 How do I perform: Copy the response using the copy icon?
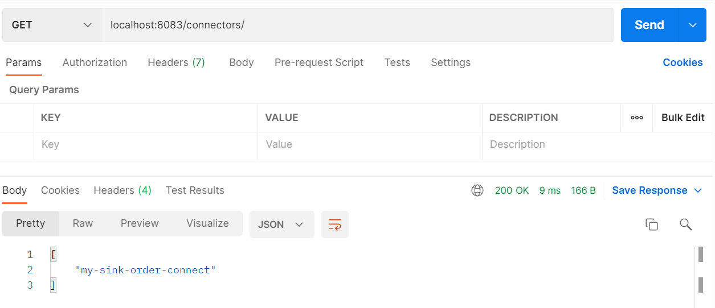click(652, 224)
